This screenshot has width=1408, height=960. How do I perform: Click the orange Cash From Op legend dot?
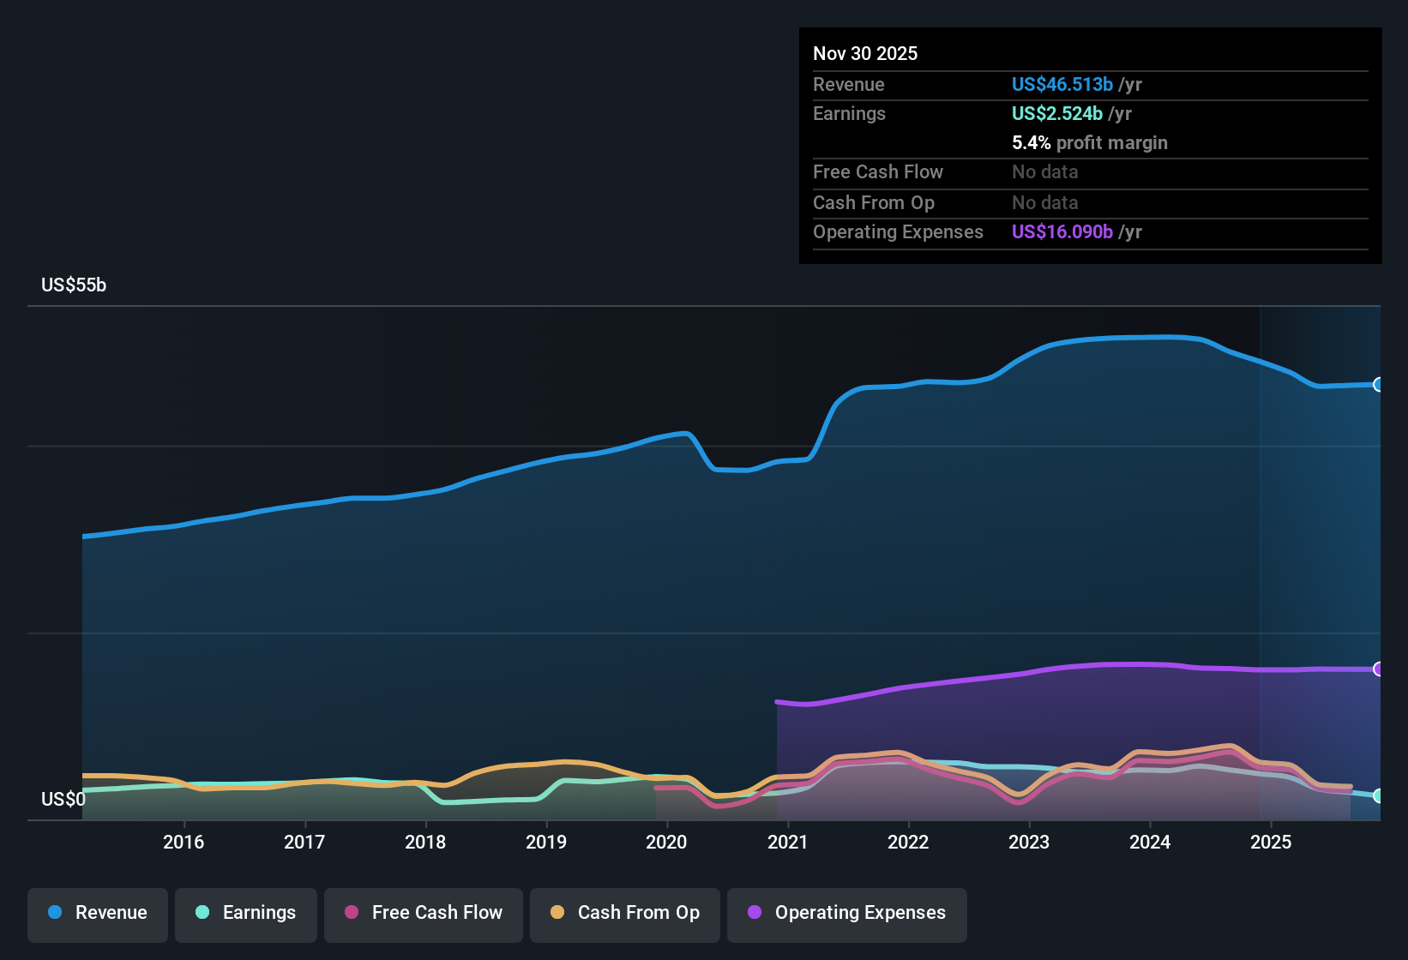[557, 913]
